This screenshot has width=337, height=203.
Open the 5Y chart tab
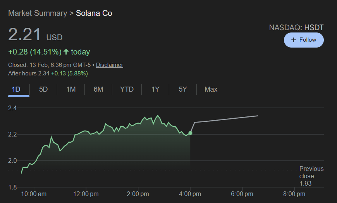coord(183,89)
